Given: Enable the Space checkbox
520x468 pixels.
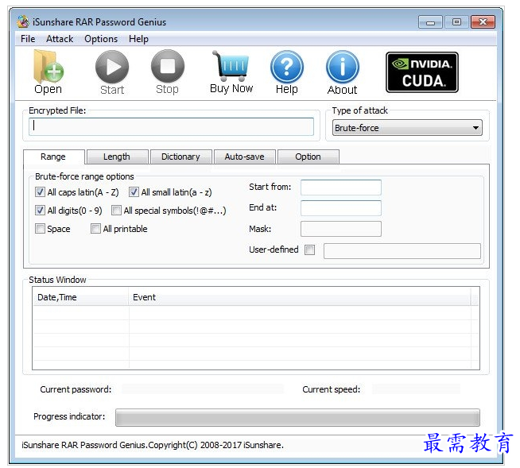Looking at the screenshot, I should coord(40,228).
